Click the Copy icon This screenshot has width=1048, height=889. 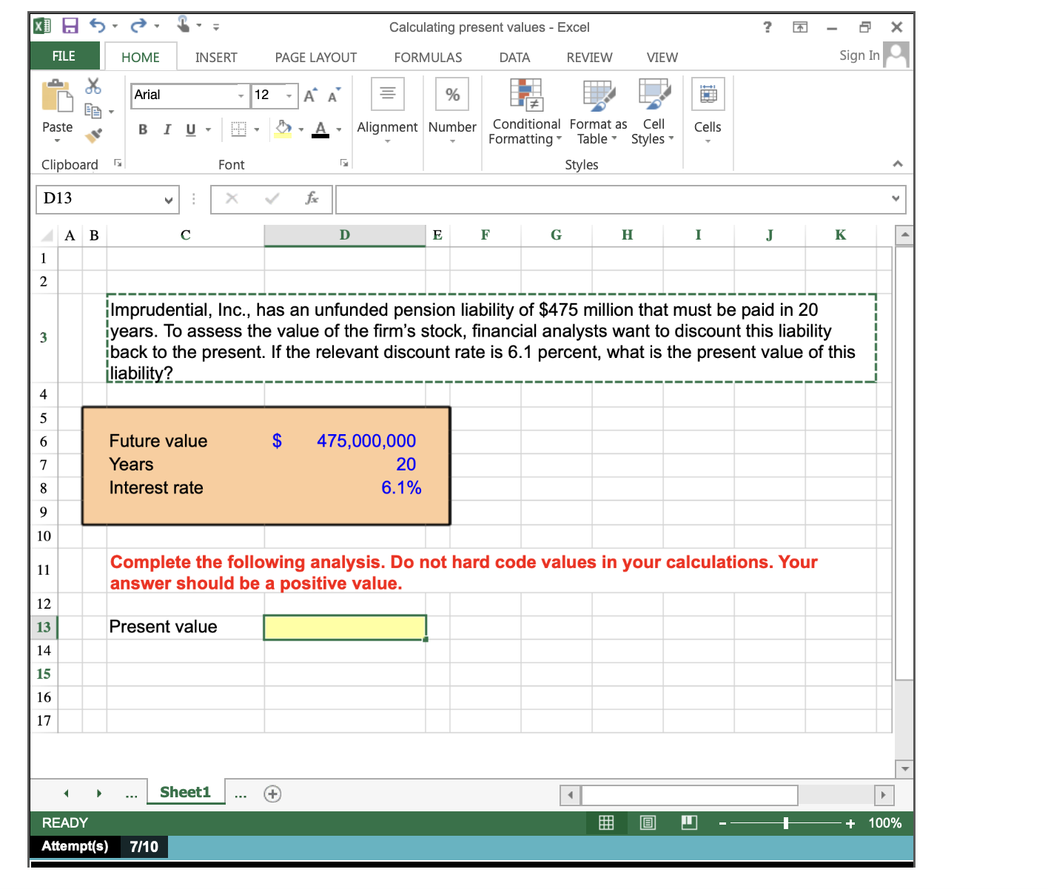[93, 111]
